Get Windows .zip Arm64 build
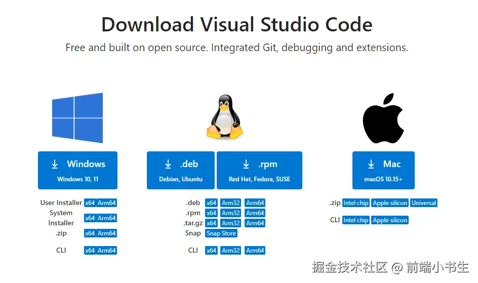 (x=107, y=233)
